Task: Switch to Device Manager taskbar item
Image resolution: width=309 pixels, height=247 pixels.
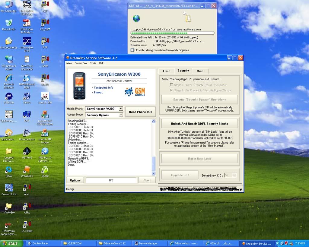Action: (x=149, y=243)
